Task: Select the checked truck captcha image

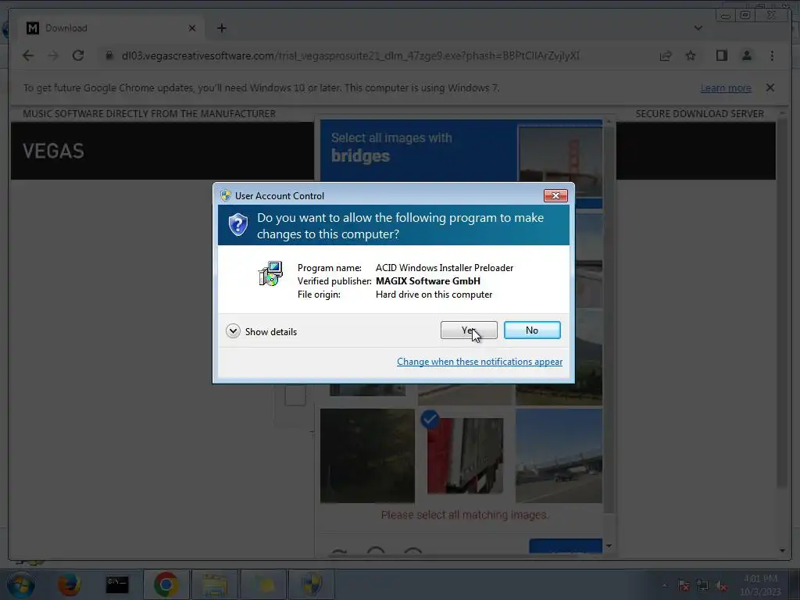Action: [464, 455]
